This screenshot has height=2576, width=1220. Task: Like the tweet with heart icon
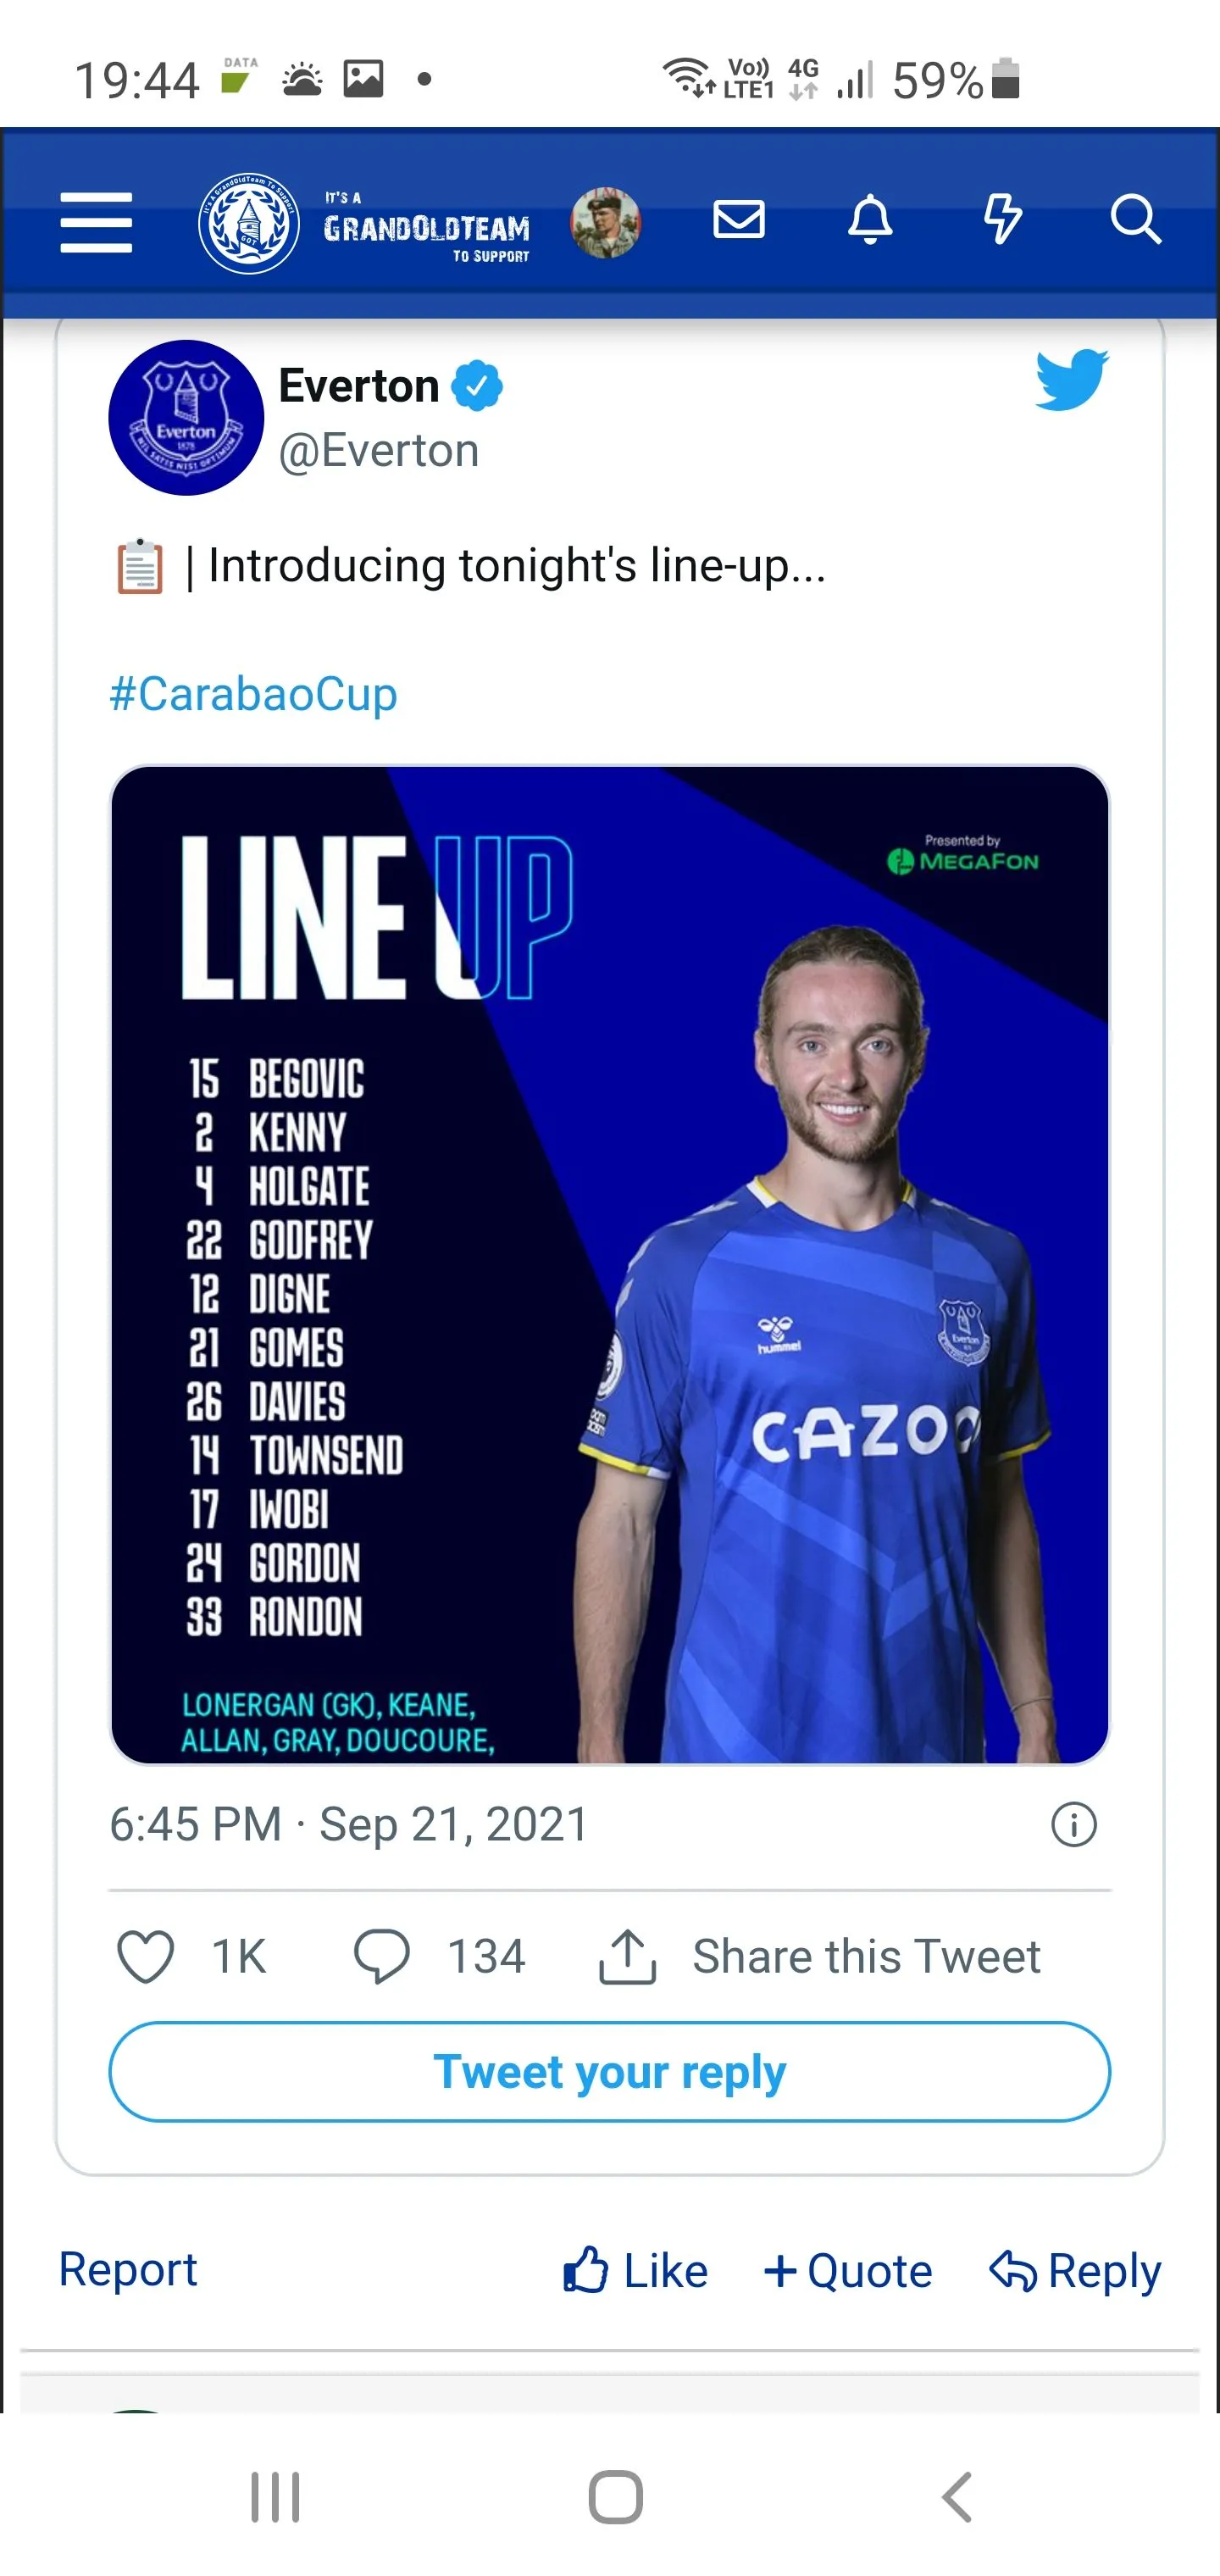146,1956
